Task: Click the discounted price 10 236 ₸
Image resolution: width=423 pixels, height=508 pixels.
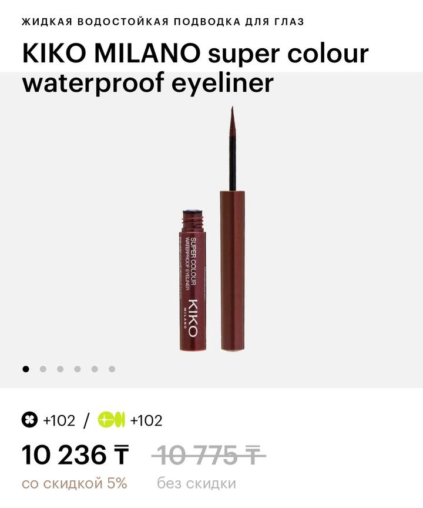Action: click(x=75, y=455)
